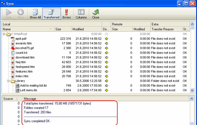Select the awards.htm file icon
Viewport: 197px width, 125px height.
13,44
